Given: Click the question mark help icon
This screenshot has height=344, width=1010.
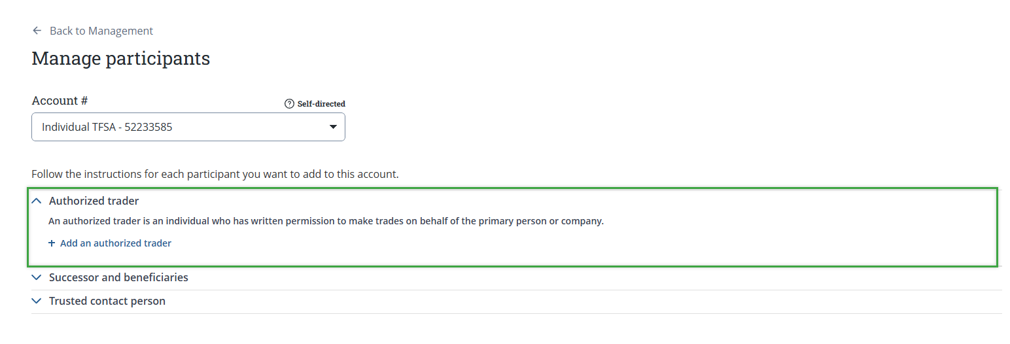Looking at the screenshot, I should coord(289,104).
